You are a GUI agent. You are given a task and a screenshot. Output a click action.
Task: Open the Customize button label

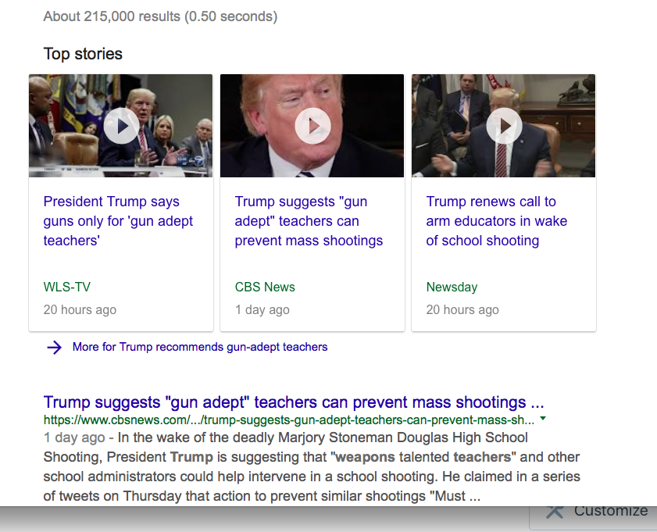coord(610,511)
